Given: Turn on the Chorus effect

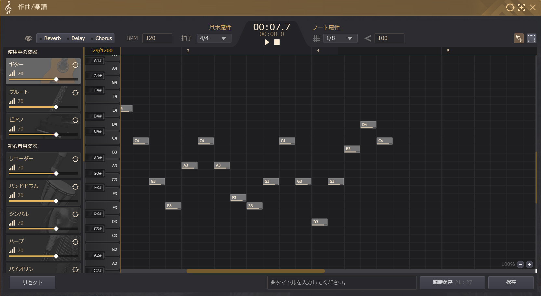Looking at the screenshot, I should (x=101, y=38).
